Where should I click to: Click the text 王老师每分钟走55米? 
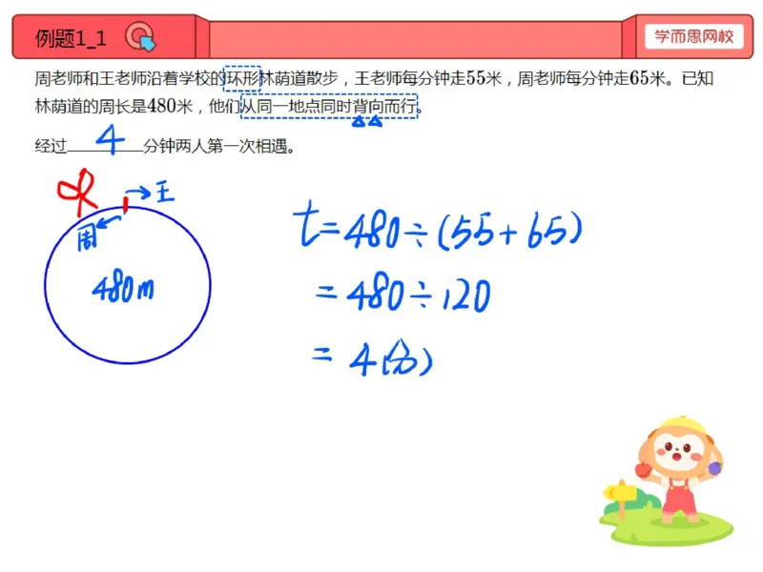coord(427,78)
